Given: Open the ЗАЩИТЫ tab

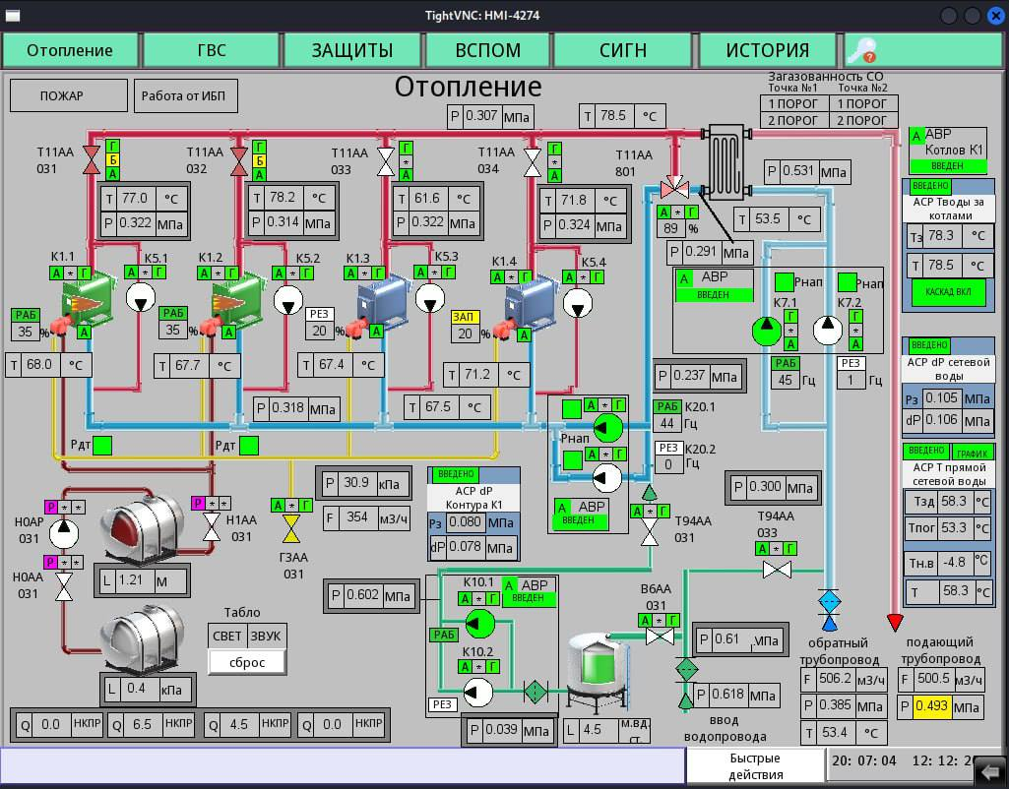Looking at the screenshot, I should [x=352, y=50].
